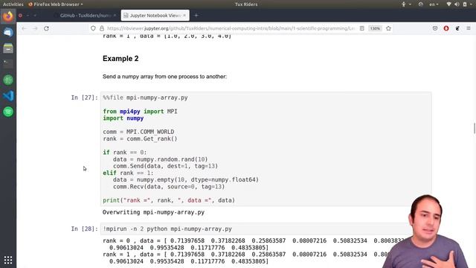Click the 'import numpy' code line
Screen dimensions: 476x268
(123, 118)
